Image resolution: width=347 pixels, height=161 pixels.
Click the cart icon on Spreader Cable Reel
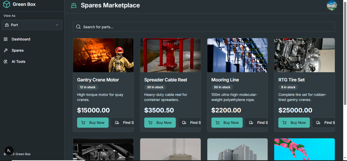150,123
